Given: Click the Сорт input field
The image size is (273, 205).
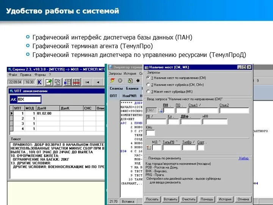Looking at the screenshot, I should coord(201,147).
